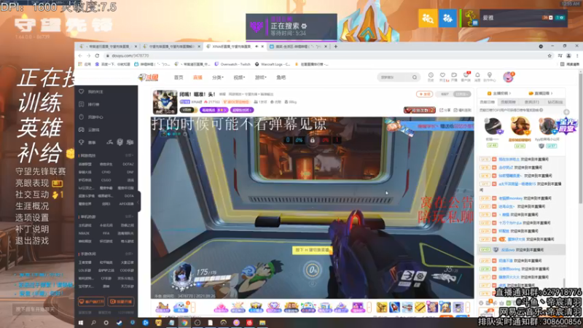Select 退出游戏 in the Overwatch menu
This screenshot has width=583, height=328.
pos(32,241)
